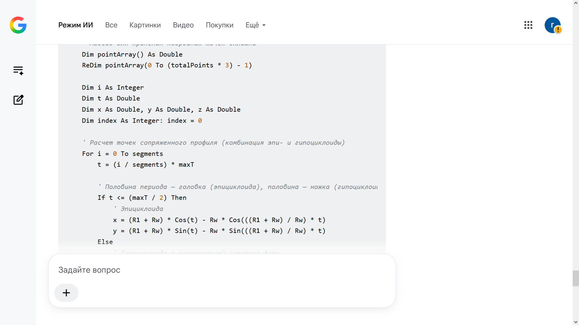
Task: Open the account profile avatar
Action: (552, 25)
